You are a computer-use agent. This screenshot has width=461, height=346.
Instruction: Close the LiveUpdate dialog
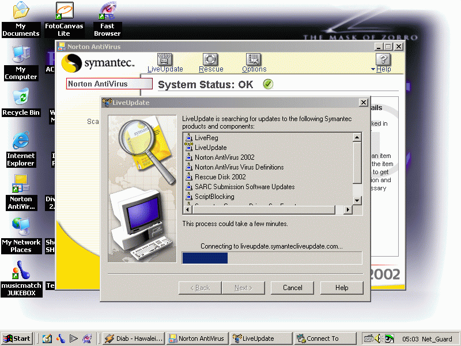364,103
